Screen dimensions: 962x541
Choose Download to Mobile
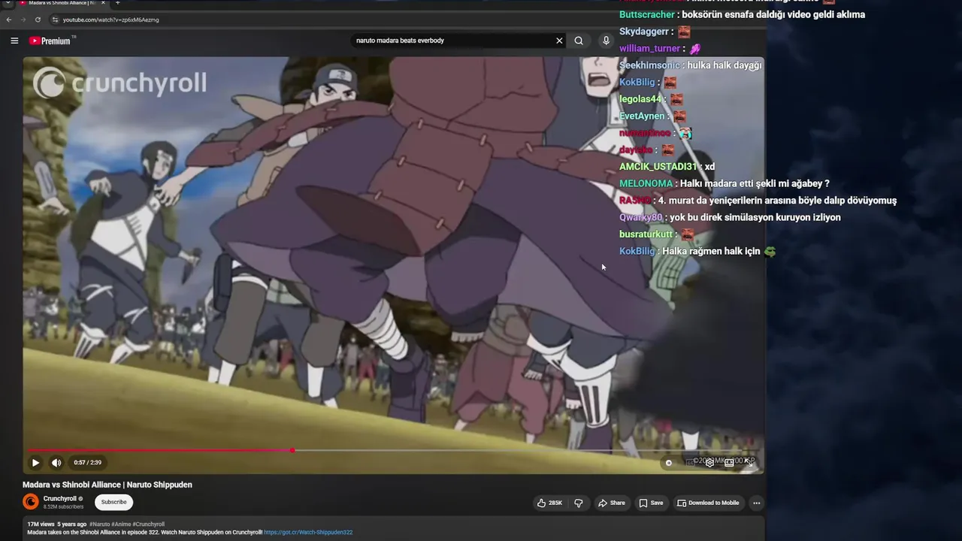[708, 503]
